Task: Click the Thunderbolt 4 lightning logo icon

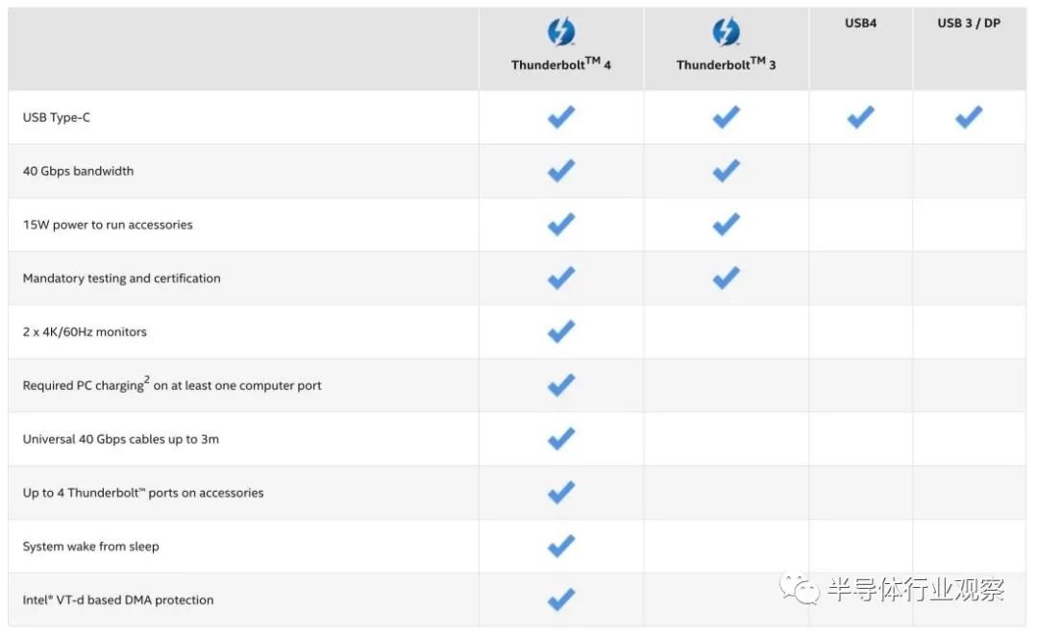Action: (561, 33)
